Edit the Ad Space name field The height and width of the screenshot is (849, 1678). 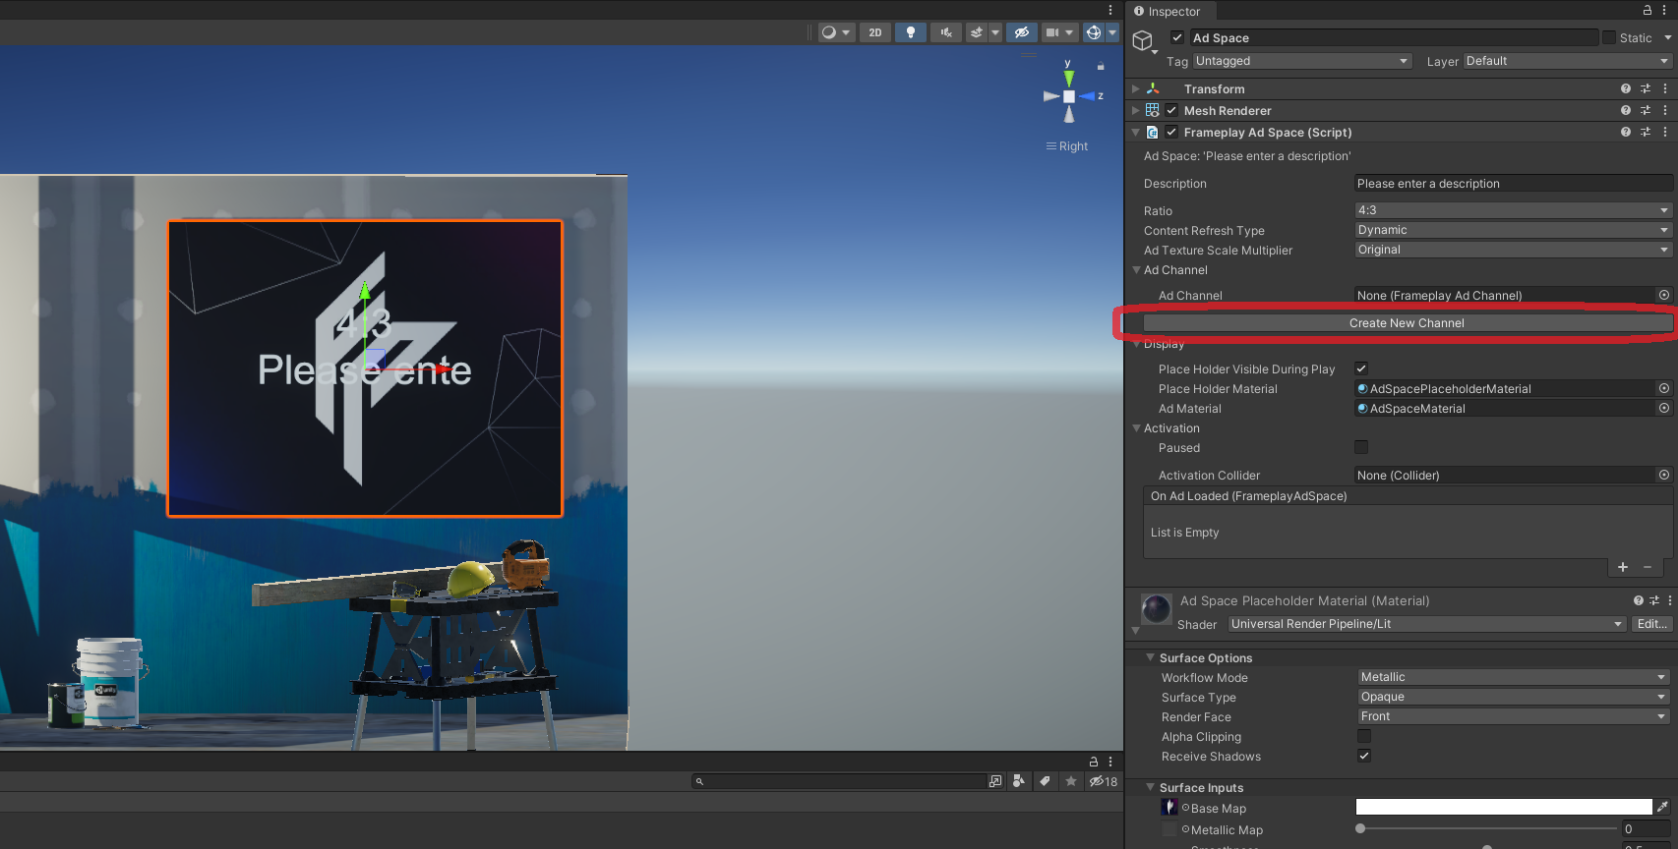coord(1394,37)
